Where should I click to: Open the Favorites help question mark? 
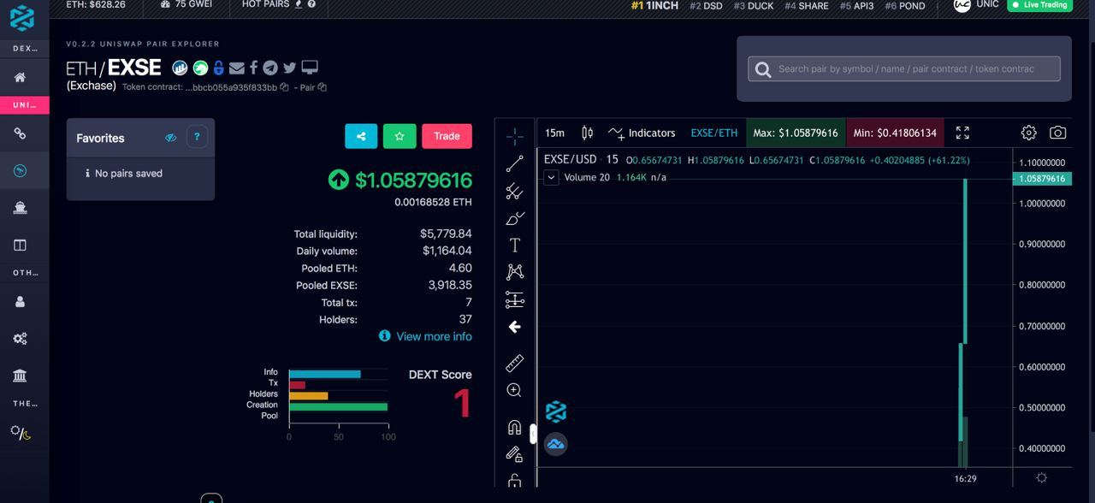[197, 137]
